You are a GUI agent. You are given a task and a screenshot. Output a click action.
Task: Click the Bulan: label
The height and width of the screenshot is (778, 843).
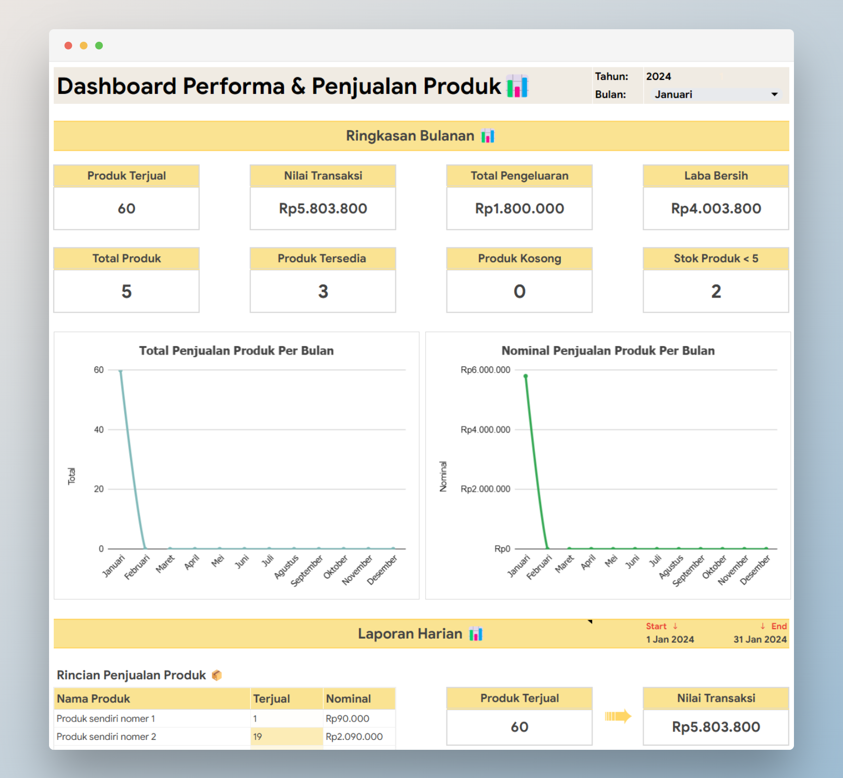[x=611, y=95]
